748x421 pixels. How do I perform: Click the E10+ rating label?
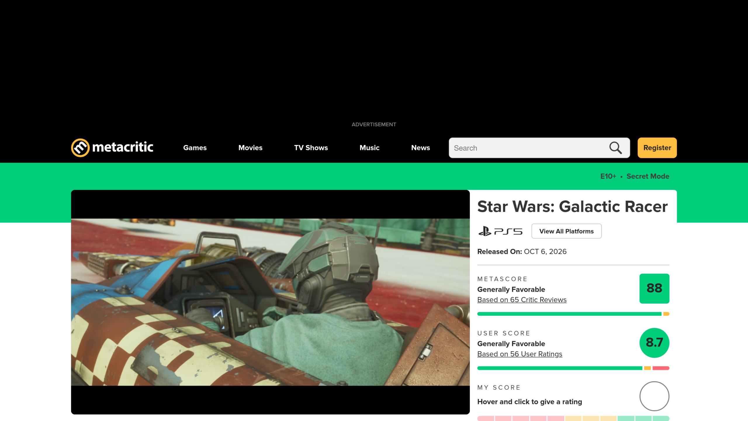click(x=608, y=176)
